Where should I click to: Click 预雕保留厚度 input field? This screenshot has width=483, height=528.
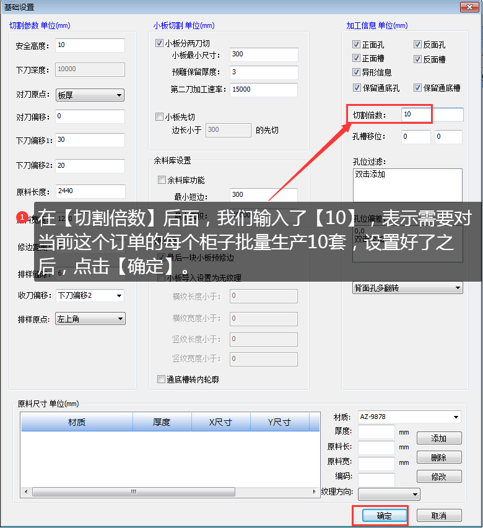tap(264, 72)
